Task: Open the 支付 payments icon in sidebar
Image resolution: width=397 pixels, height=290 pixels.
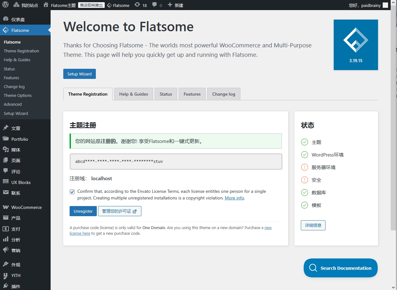Action: (6, 229)
